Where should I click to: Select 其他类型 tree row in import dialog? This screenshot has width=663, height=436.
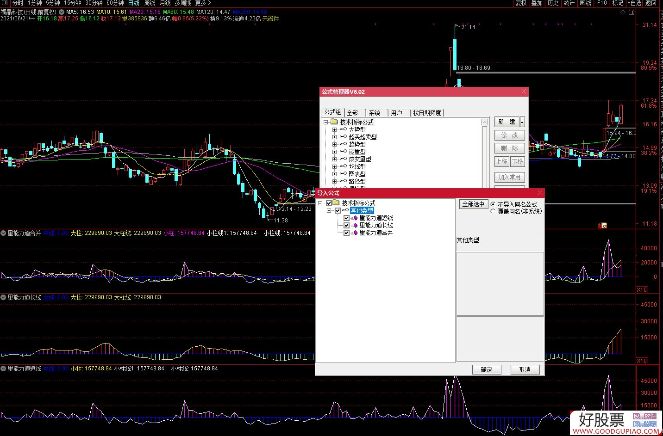(x=362, y=210)
